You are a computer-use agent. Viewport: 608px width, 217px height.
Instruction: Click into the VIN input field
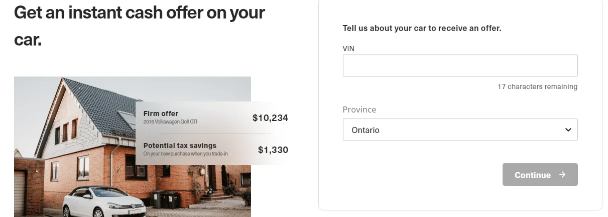(459, 65)
